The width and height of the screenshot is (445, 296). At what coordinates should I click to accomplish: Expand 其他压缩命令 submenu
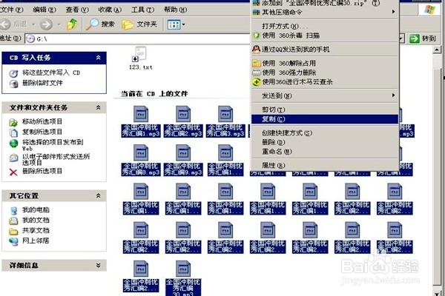click(x=325, y=12)
